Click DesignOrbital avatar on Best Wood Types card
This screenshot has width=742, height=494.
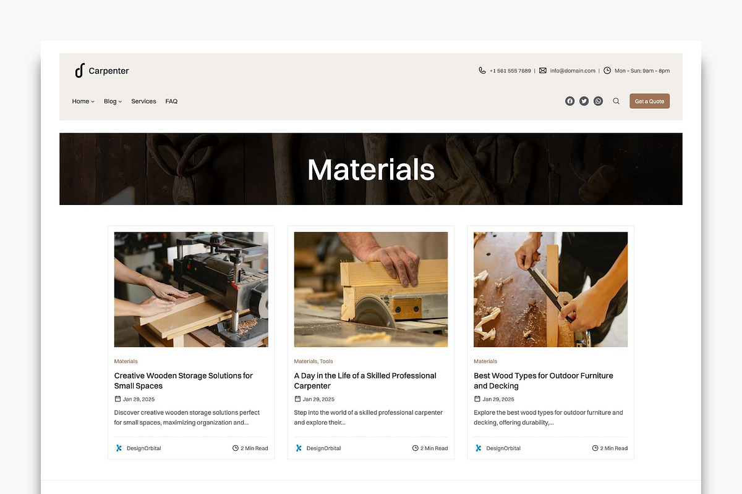[x=478, y=448]
